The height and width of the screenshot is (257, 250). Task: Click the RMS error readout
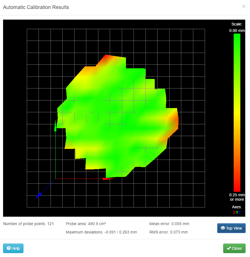pyautogui.click(x=168, y=232)
